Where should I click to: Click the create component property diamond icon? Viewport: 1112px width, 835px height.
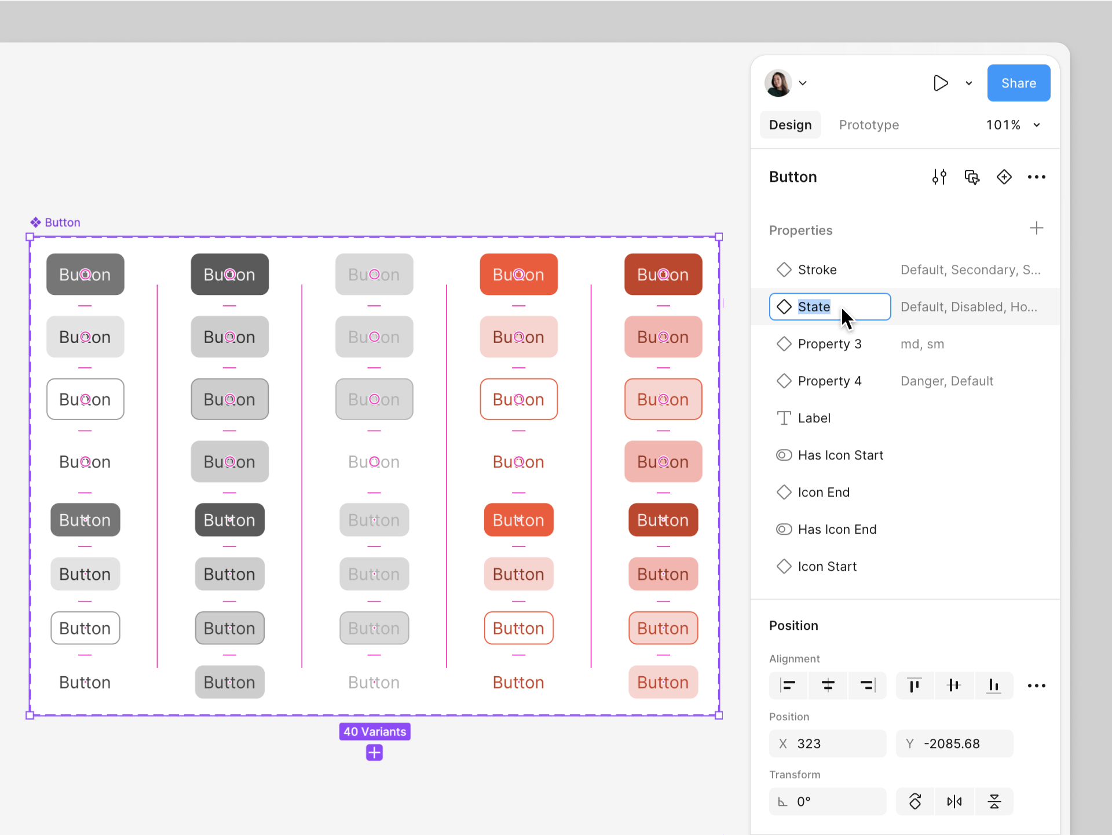point(1004,177)
